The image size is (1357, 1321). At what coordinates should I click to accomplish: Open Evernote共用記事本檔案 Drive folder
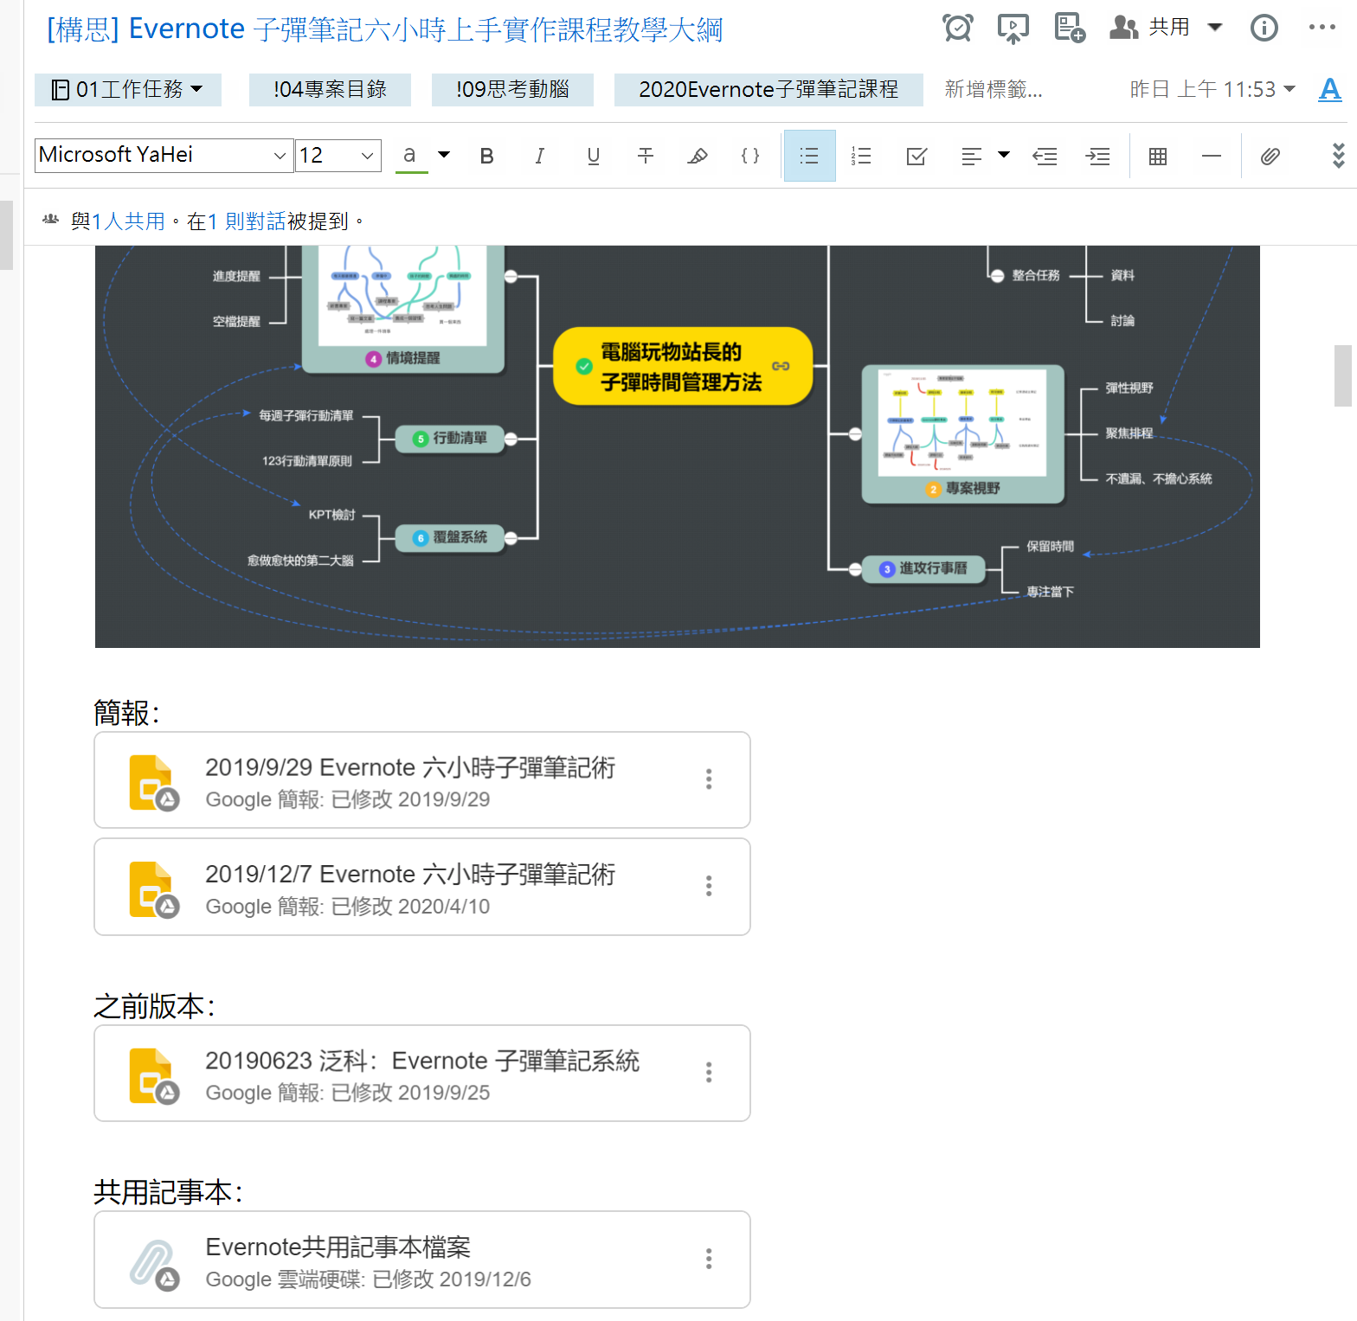pyautogui.click(x=422, y=1260)
